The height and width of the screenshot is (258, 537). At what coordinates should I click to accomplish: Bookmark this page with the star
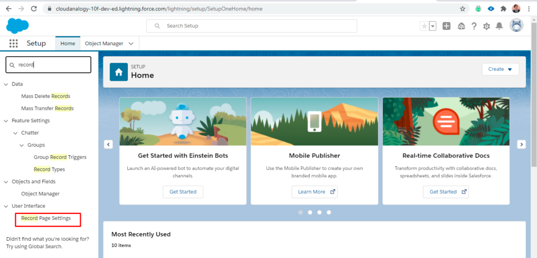click(463, 8)
